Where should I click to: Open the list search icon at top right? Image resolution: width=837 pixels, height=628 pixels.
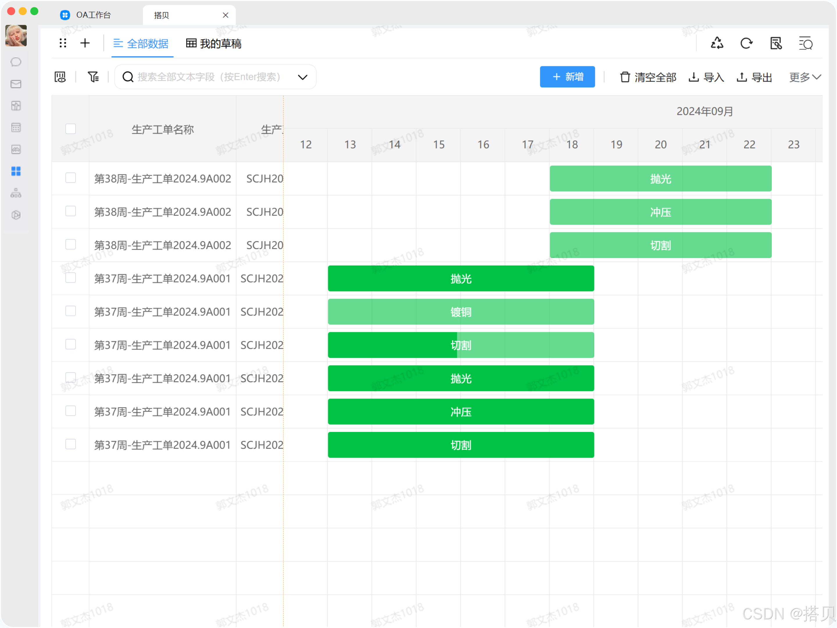pyautogui.click(x=805, y=44)
